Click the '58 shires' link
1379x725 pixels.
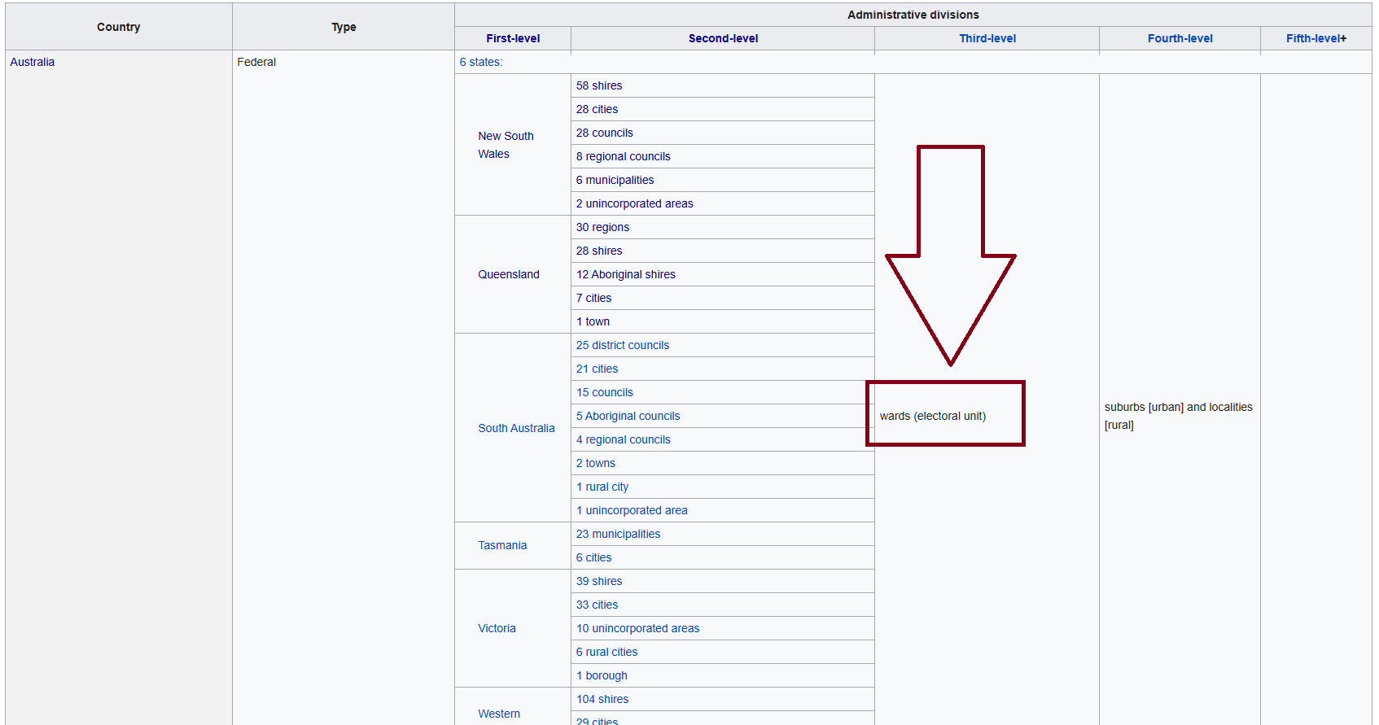pyautogui.click(x=599, y=85)
